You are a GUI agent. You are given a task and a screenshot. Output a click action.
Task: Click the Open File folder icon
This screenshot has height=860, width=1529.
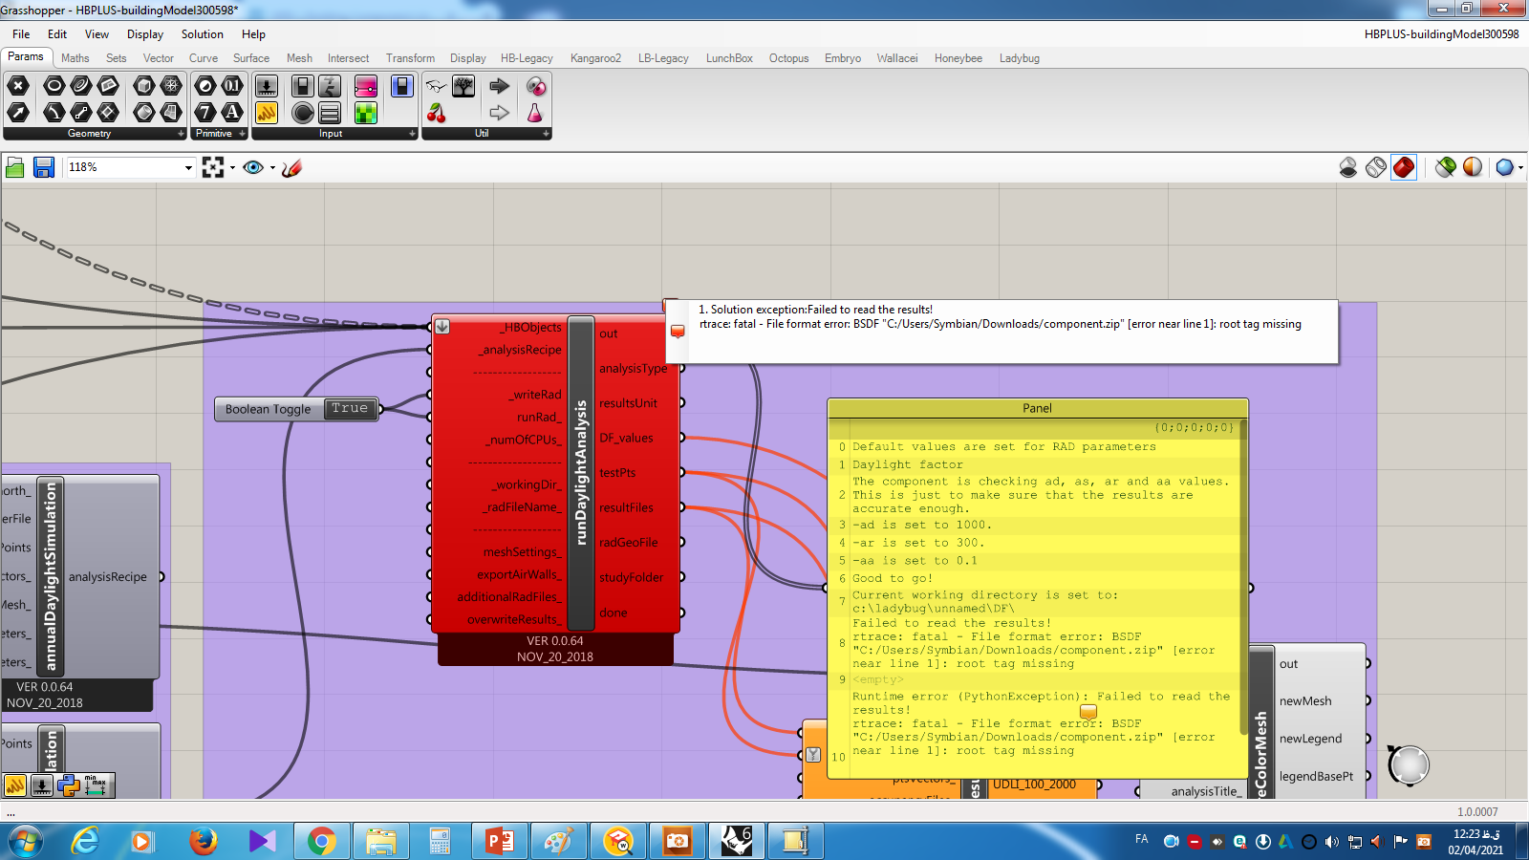(x=15, y=168)
